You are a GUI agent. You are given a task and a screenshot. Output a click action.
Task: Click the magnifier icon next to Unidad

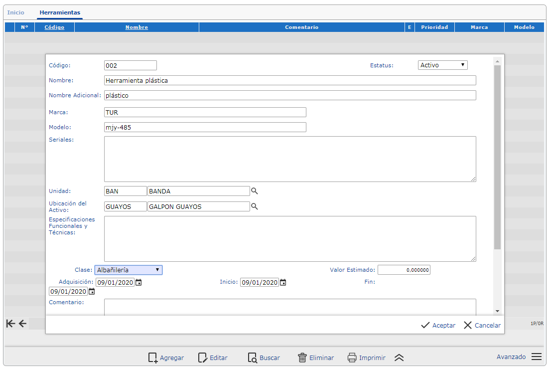[254, 191]
